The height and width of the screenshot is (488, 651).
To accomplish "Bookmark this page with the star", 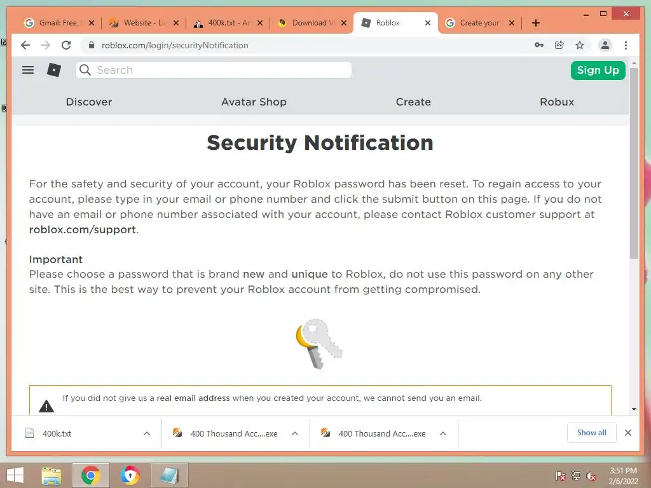I will coord(580,45).
